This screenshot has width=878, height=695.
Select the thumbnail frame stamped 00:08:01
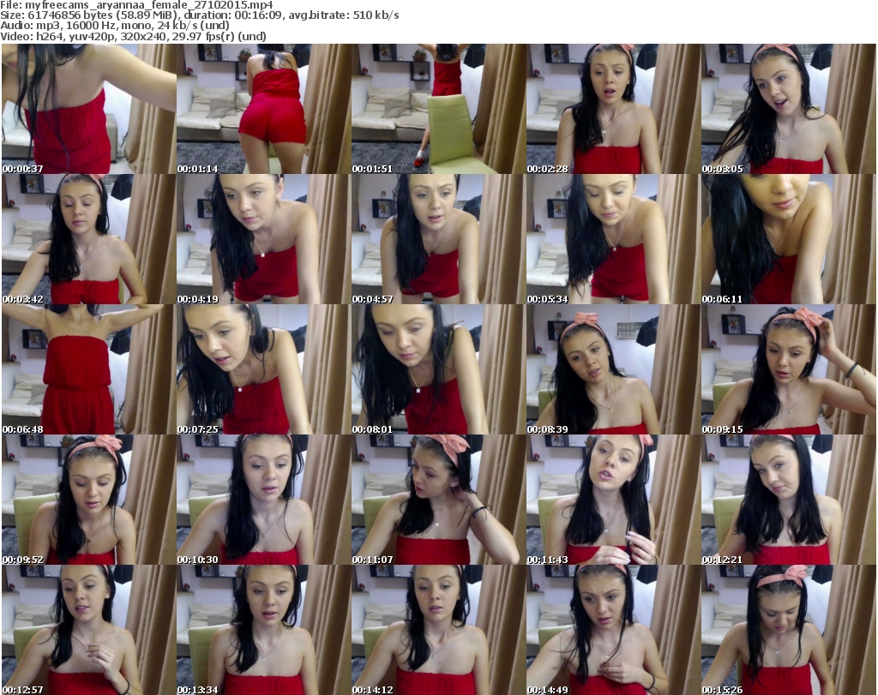pyautogui.click(x=438, y=370)
